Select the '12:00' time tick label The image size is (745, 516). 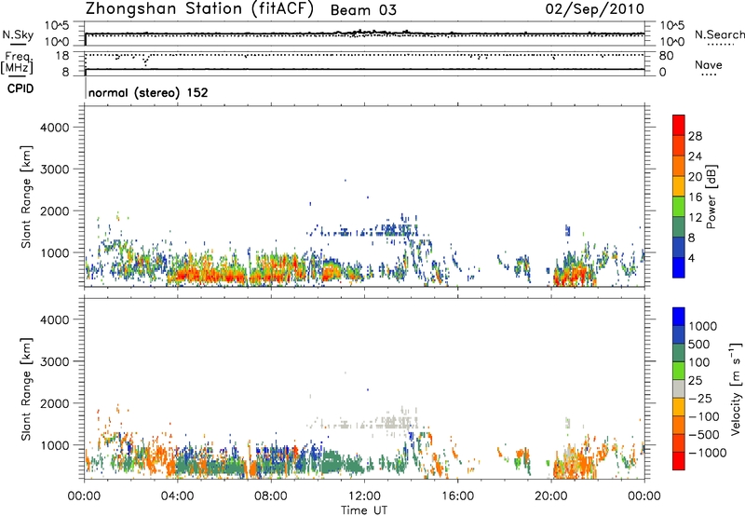[364, 496]
